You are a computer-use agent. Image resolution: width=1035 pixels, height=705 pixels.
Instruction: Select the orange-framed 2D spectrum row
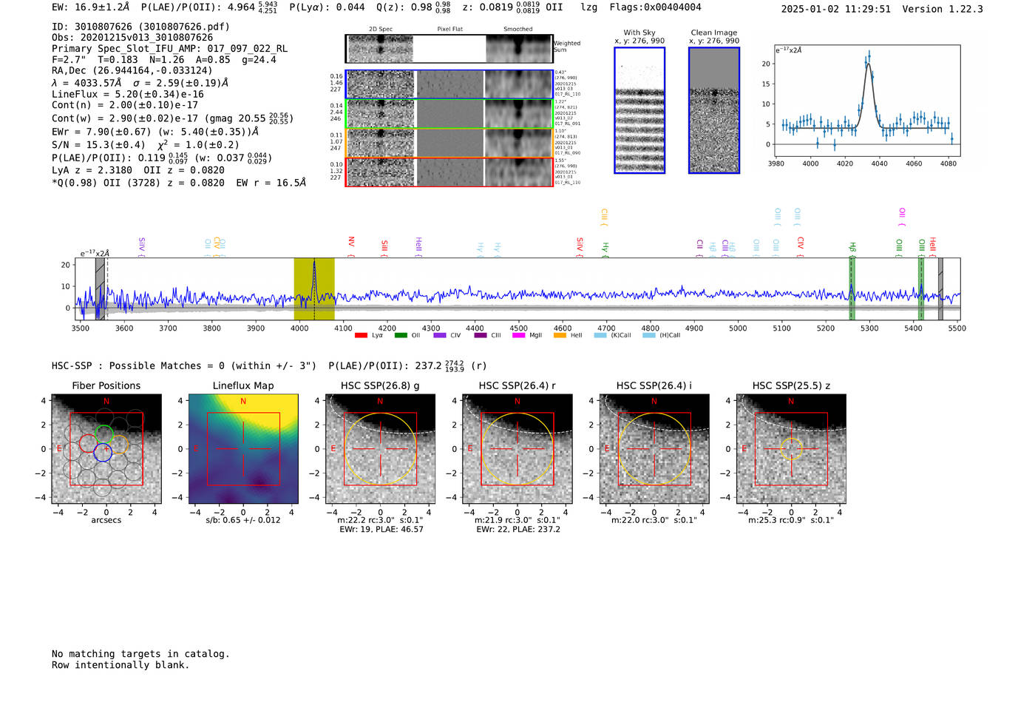(449, 143)
